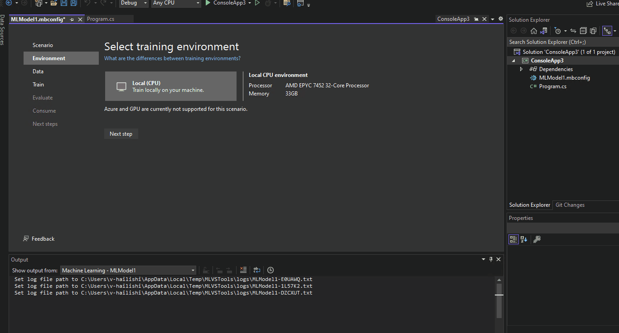619x333 pixels.
Task: Click the Clear All output icon
Action: tap(243, 270)
